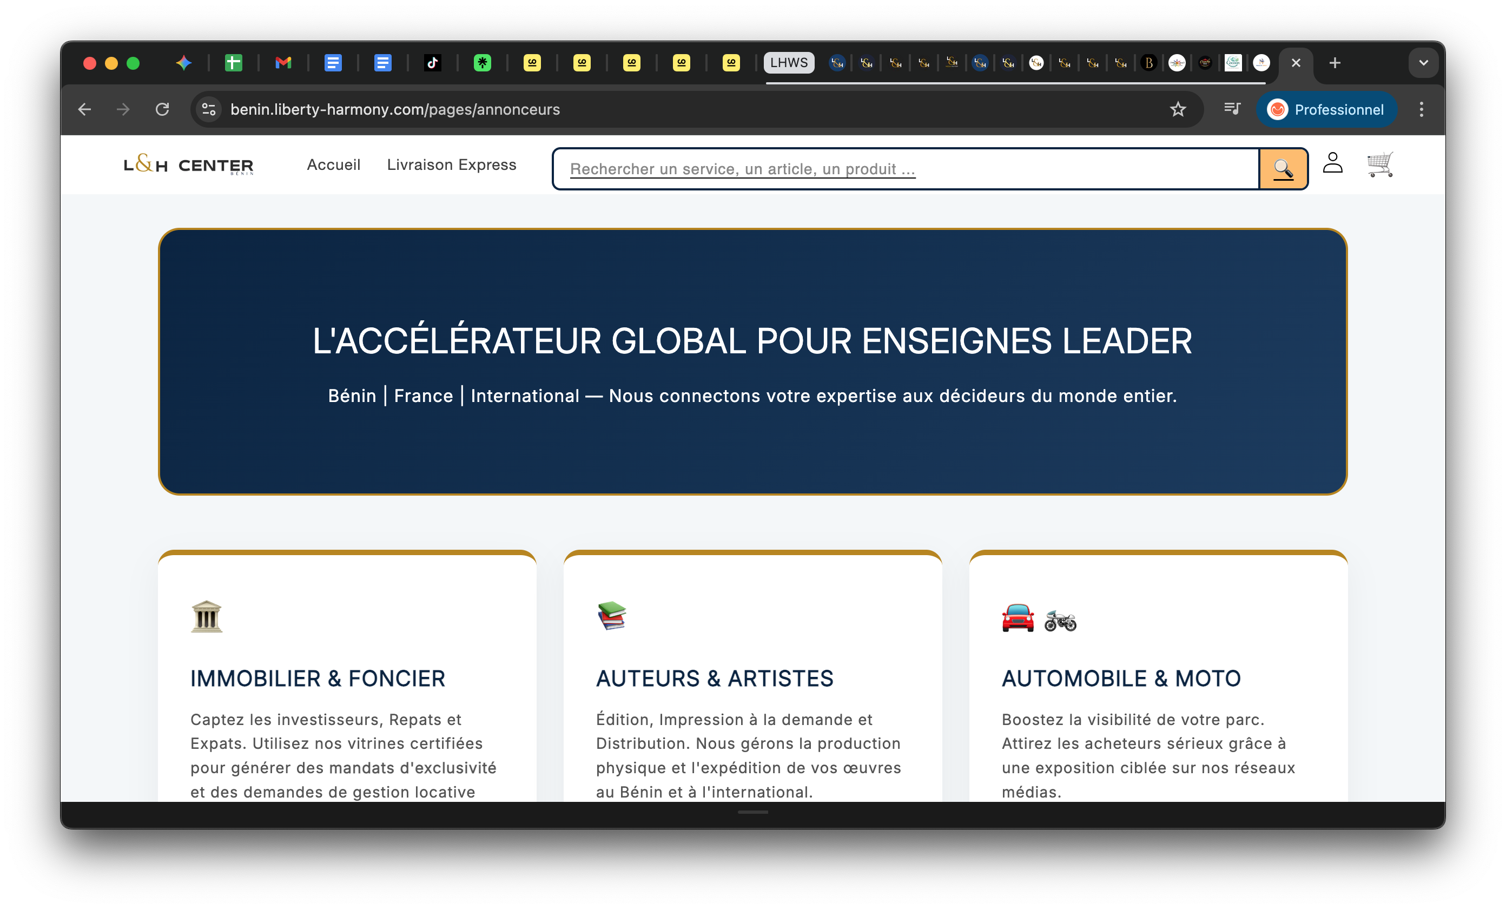The width and height of the screenshot is (1506, 909).
Task: Open the media control icon in toolbar
Action: coord(1232,109)
